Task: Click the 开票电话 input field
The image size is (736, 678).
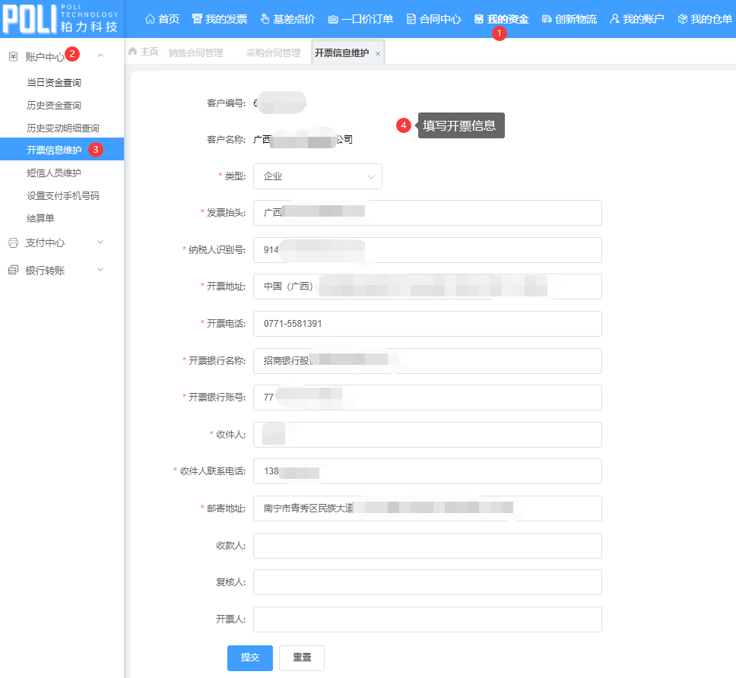Action: click(x=427, y=324)
